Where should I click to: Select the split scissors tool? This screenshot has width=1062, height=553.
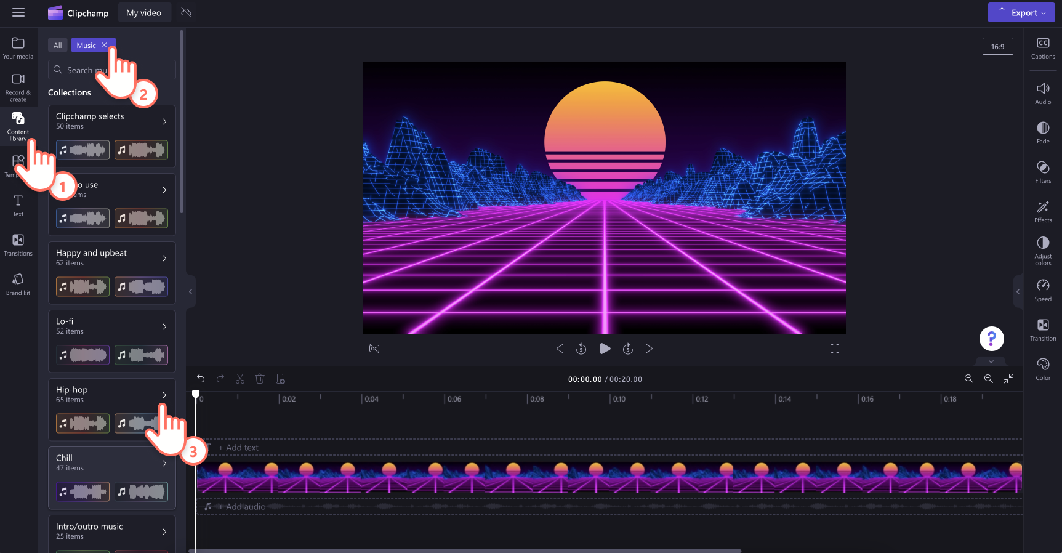[240, 379]
